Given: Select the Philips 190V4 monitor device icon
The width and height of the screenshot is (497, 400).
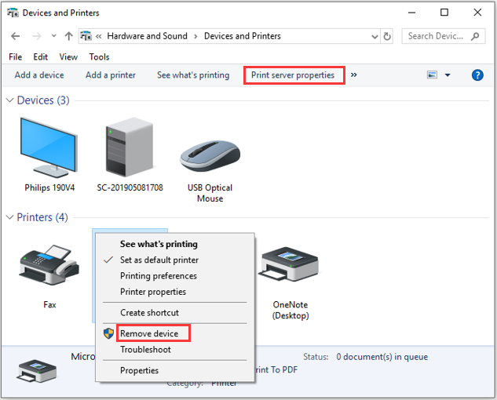Looking at the screenshot, I should (x=49, y=147).
